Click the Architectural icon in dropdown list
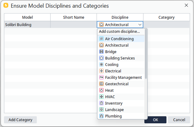This screenshot has width=194, height=127. 101,45
